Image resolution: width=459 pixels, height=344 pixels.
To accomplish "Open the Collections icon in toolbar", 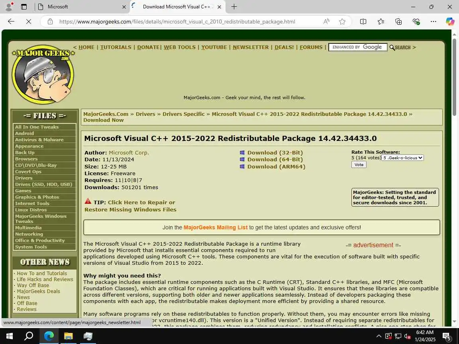I will [398, 21].
